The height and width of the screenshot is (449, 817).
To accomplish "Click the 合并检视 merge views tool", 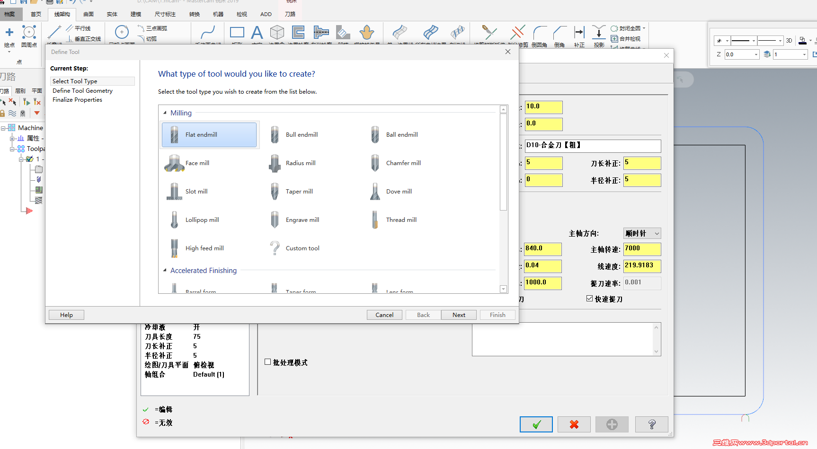I will [x=626, y=39].
